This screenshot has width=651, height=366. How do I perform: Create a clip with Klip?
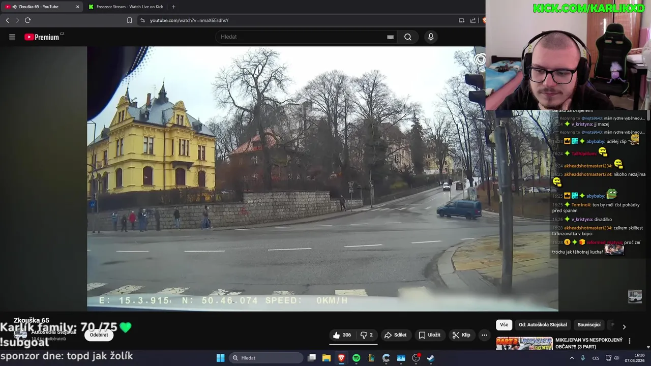pos(461,335)
